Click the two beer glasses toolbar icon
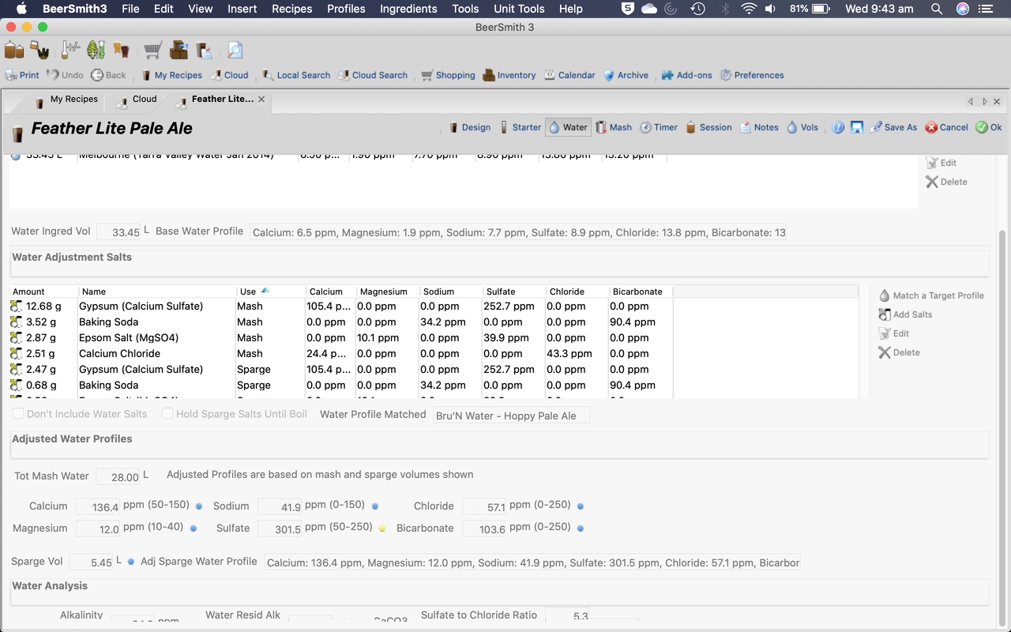The width and height of the screenshot is (1011, 632). click(x=121, y=50)
